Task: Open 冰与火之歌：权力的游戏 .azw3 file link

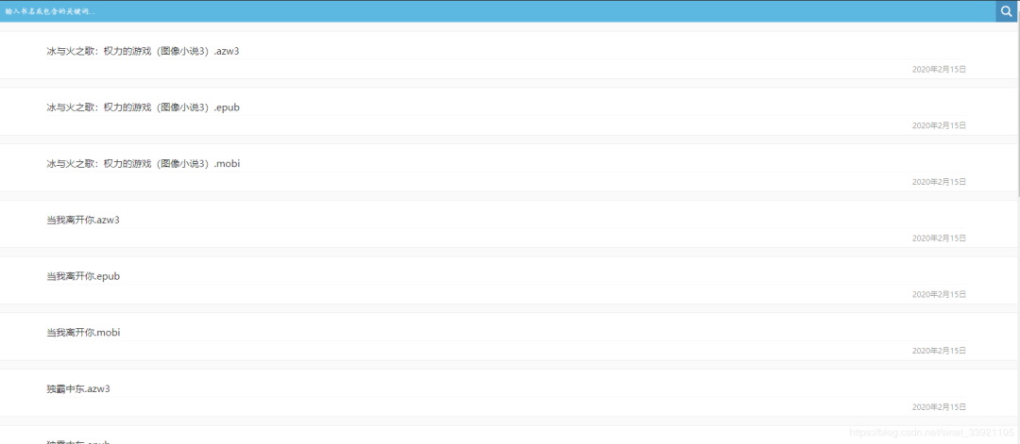Action: tap(143, 51)
